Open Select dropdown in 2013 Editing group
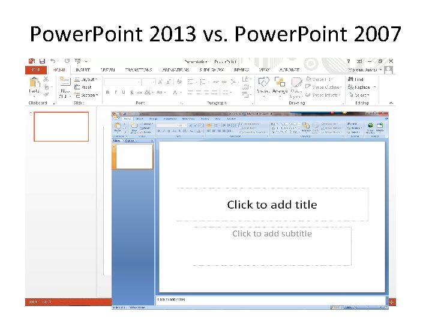The height and width of the screenshot is (324, 432). 359,95
